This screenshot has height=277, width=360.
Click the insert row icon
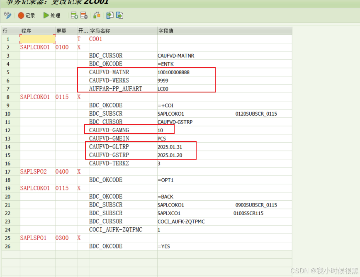(74, 15)
